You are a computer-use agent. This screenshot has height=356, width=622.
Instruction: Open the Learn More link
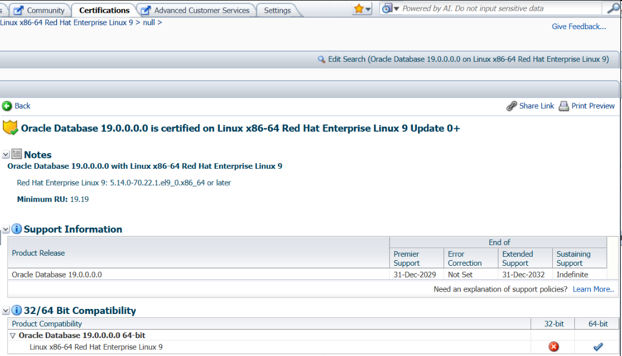(x=593, y=289)
